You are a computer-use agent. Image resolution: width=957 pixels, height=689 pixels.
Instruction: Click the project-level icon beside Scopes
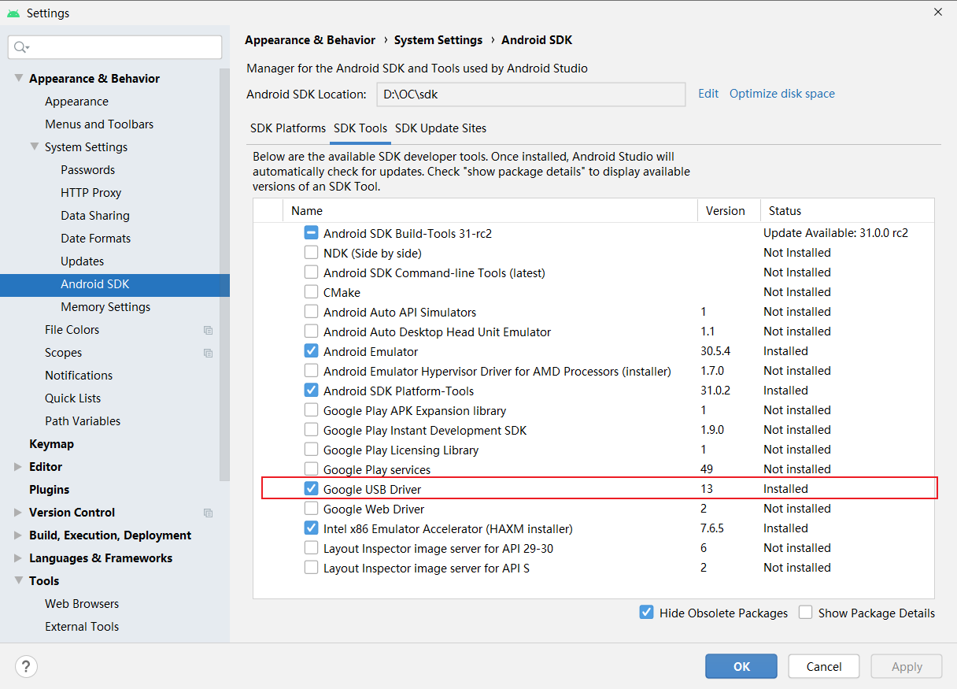pos(208,353)
